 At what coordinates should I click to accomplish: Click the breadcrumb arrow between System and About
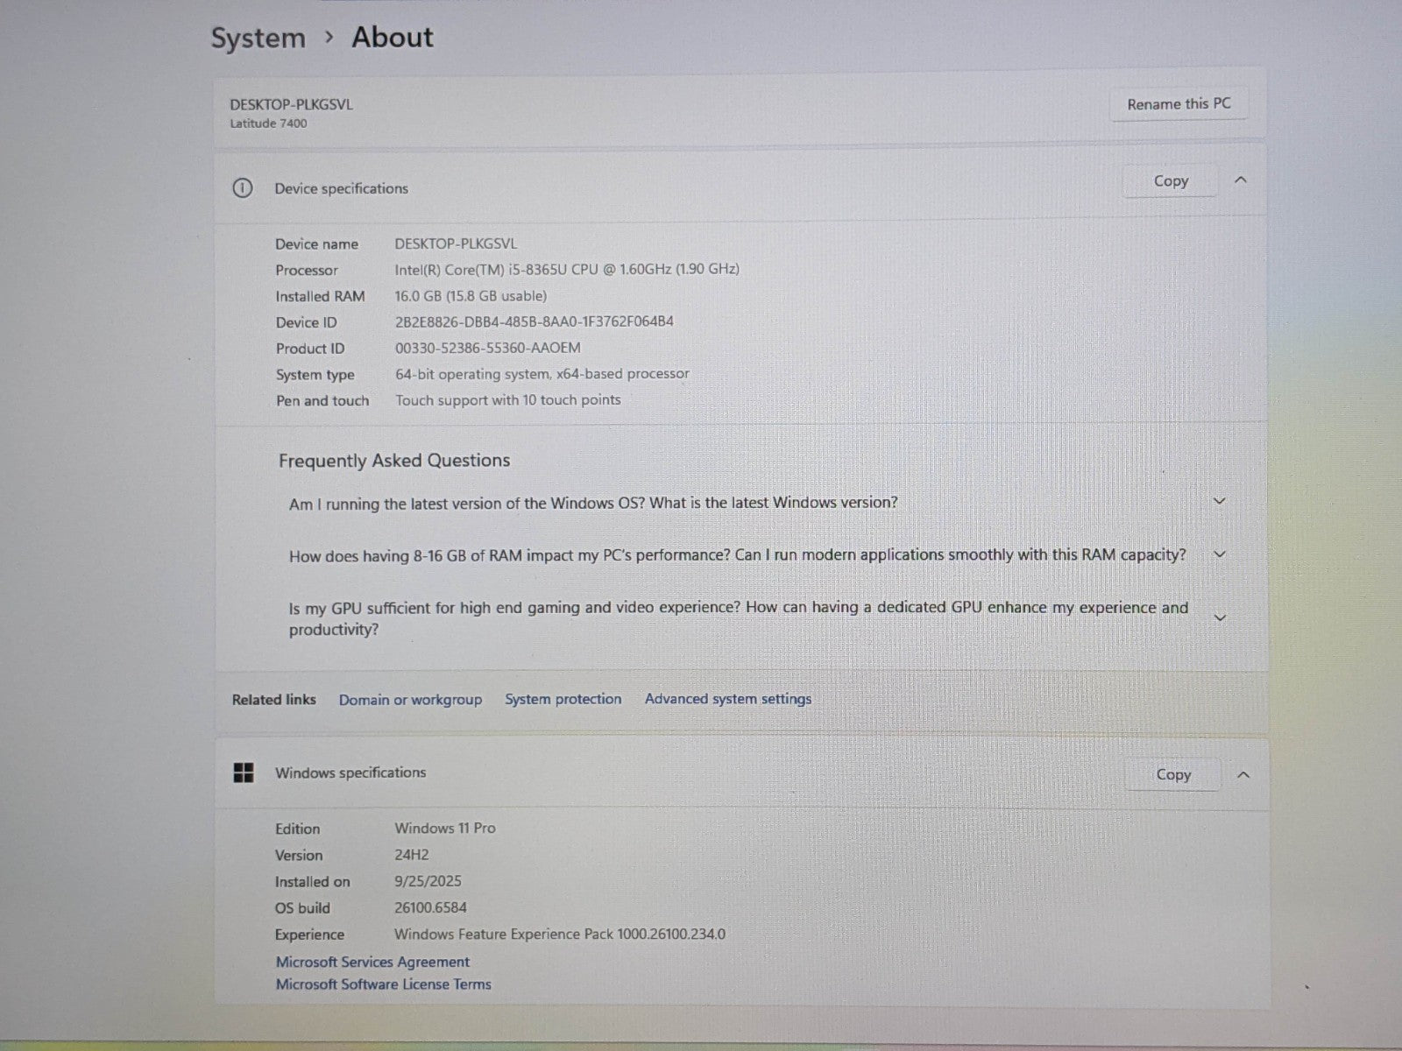tap(329, 38)
